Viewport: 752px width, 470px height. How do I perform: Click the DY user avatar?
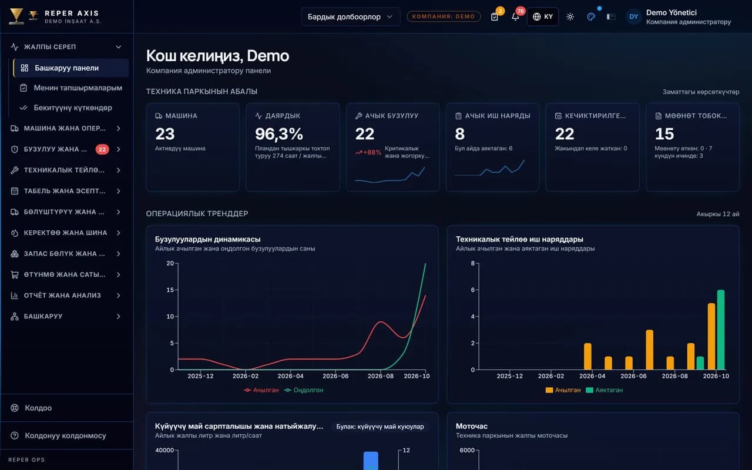633,16
